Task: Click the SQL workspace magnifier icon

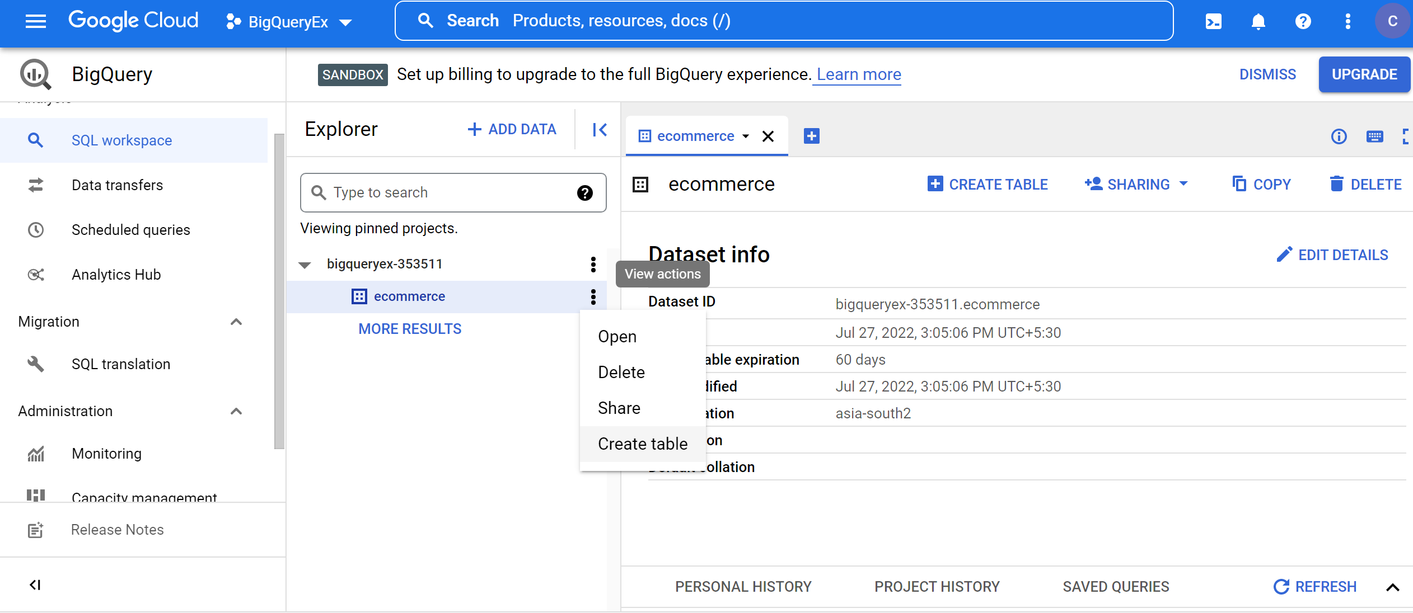Action: pos(35,140)
